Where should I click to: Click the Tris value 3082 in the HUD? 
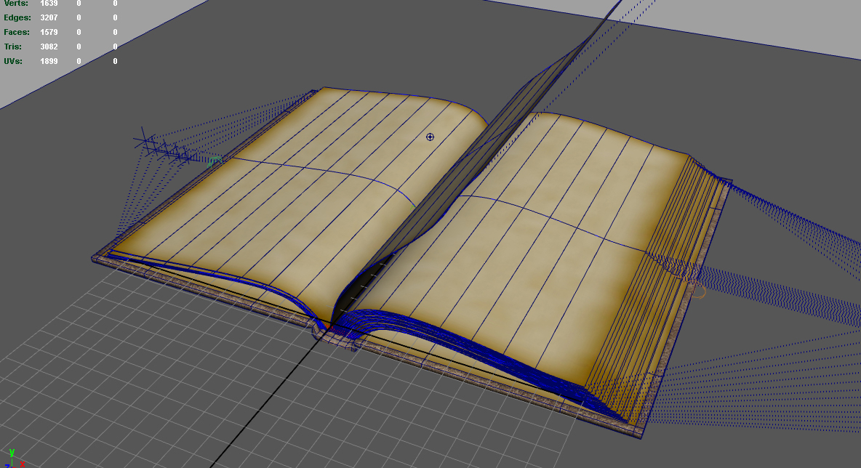[x=49, y=47]
